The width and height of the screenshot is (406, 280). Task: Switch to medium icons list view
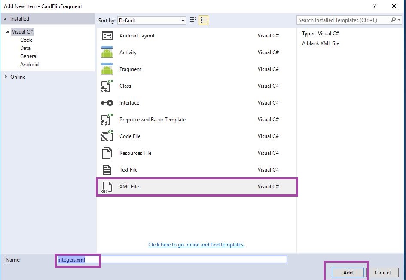[x=204, y=20]
